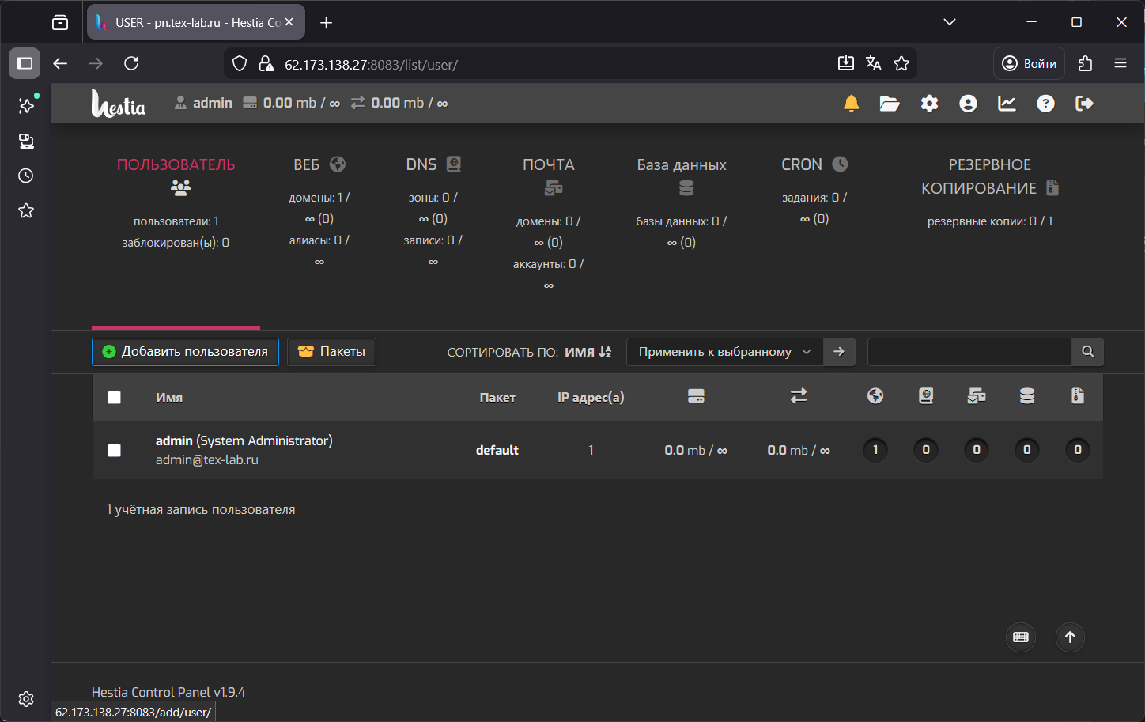
Task: Open the statistics chart icon
Action: click(1007, 104)
